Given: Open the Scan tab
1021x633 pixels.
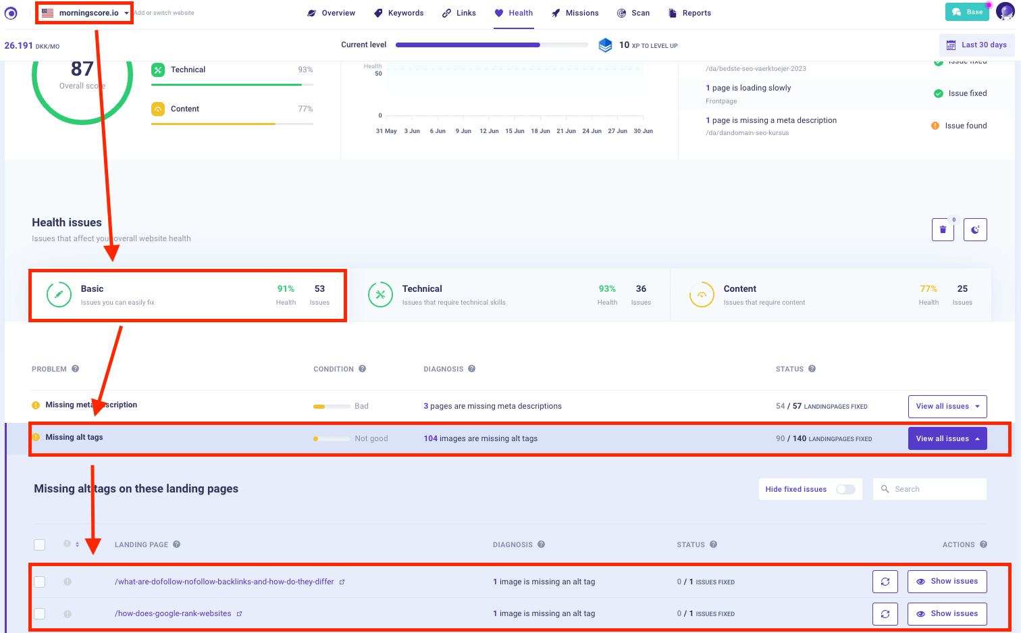Looking at the screenshot, I should (633, 13).
